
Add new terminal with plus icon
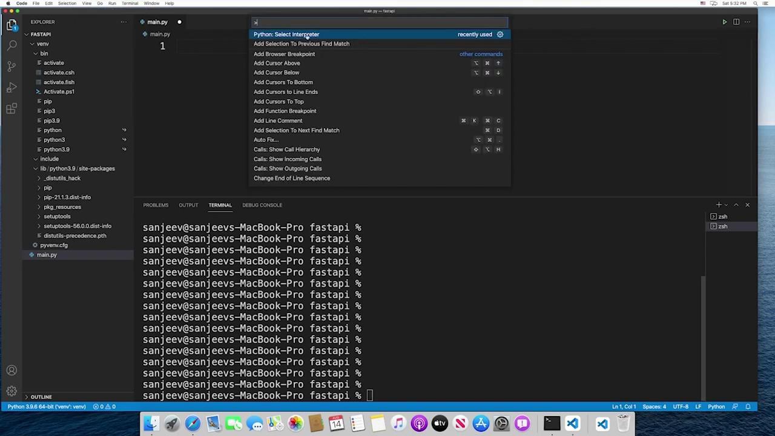(x=719, y=205)
